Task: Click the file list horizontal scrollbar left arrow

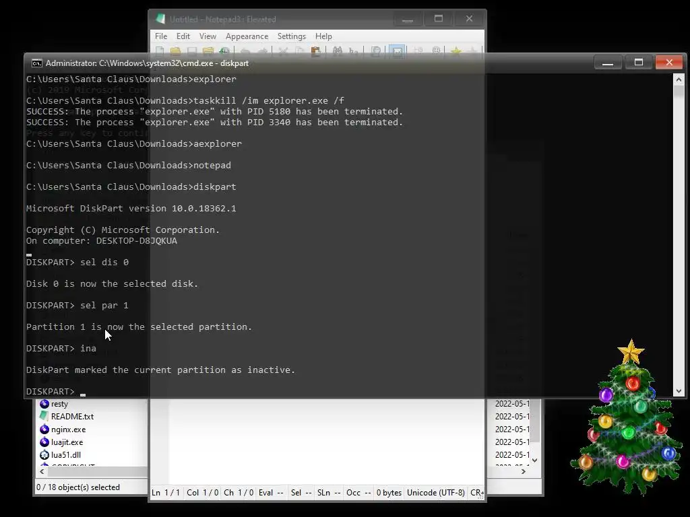Action: point(42,471)
